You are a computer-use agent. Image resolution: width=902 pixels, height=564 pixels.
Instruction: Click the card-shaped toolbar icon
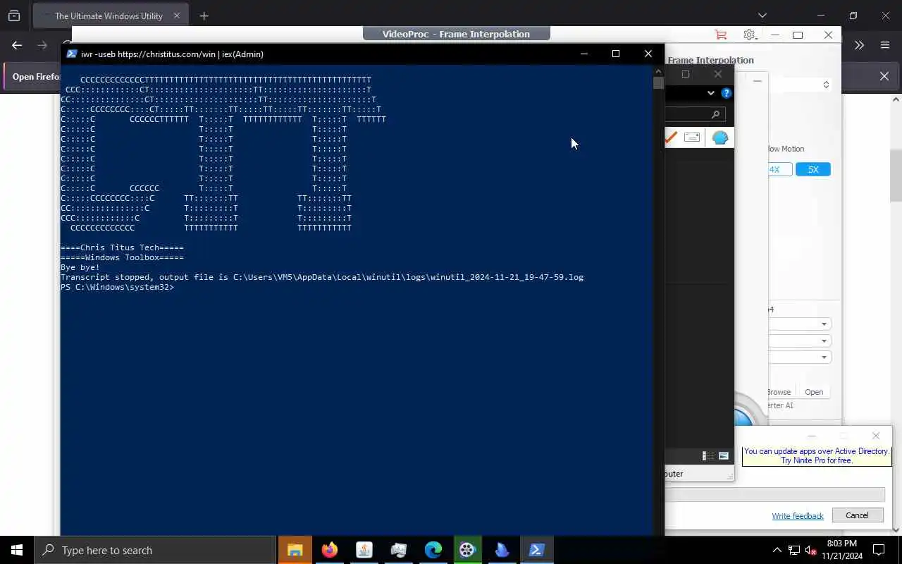[x=692, y=137]
